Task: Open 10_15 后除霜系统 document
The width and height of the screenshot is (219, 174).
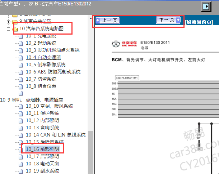Action: coord(45,142)
